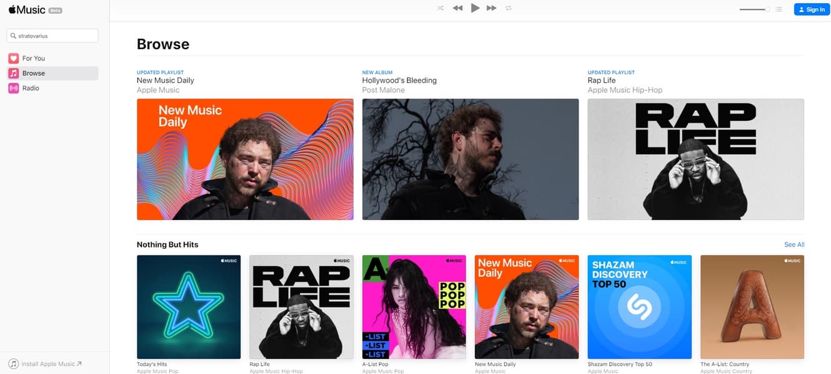The width and height of the screenshot is (831, 374).
Task: Open the New Music Daily featured banner
Action: 245,159
